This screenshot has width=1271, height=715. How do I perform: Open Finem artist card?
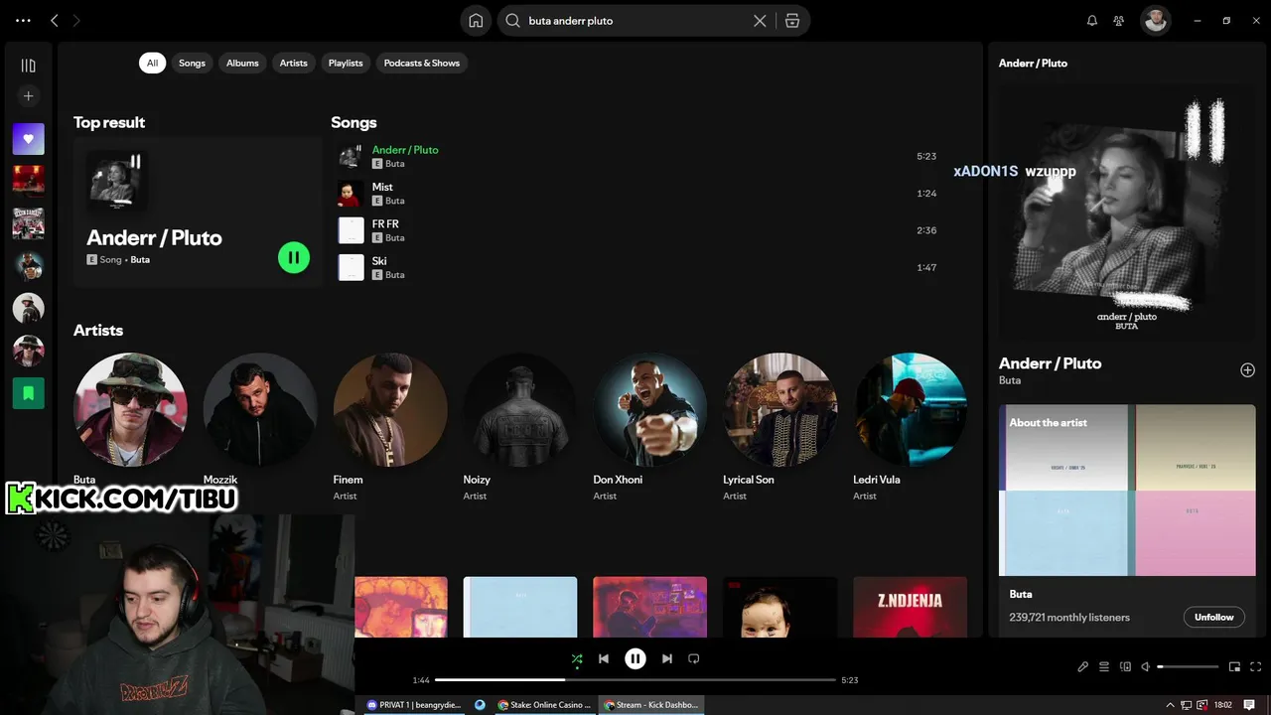point(390,427)
